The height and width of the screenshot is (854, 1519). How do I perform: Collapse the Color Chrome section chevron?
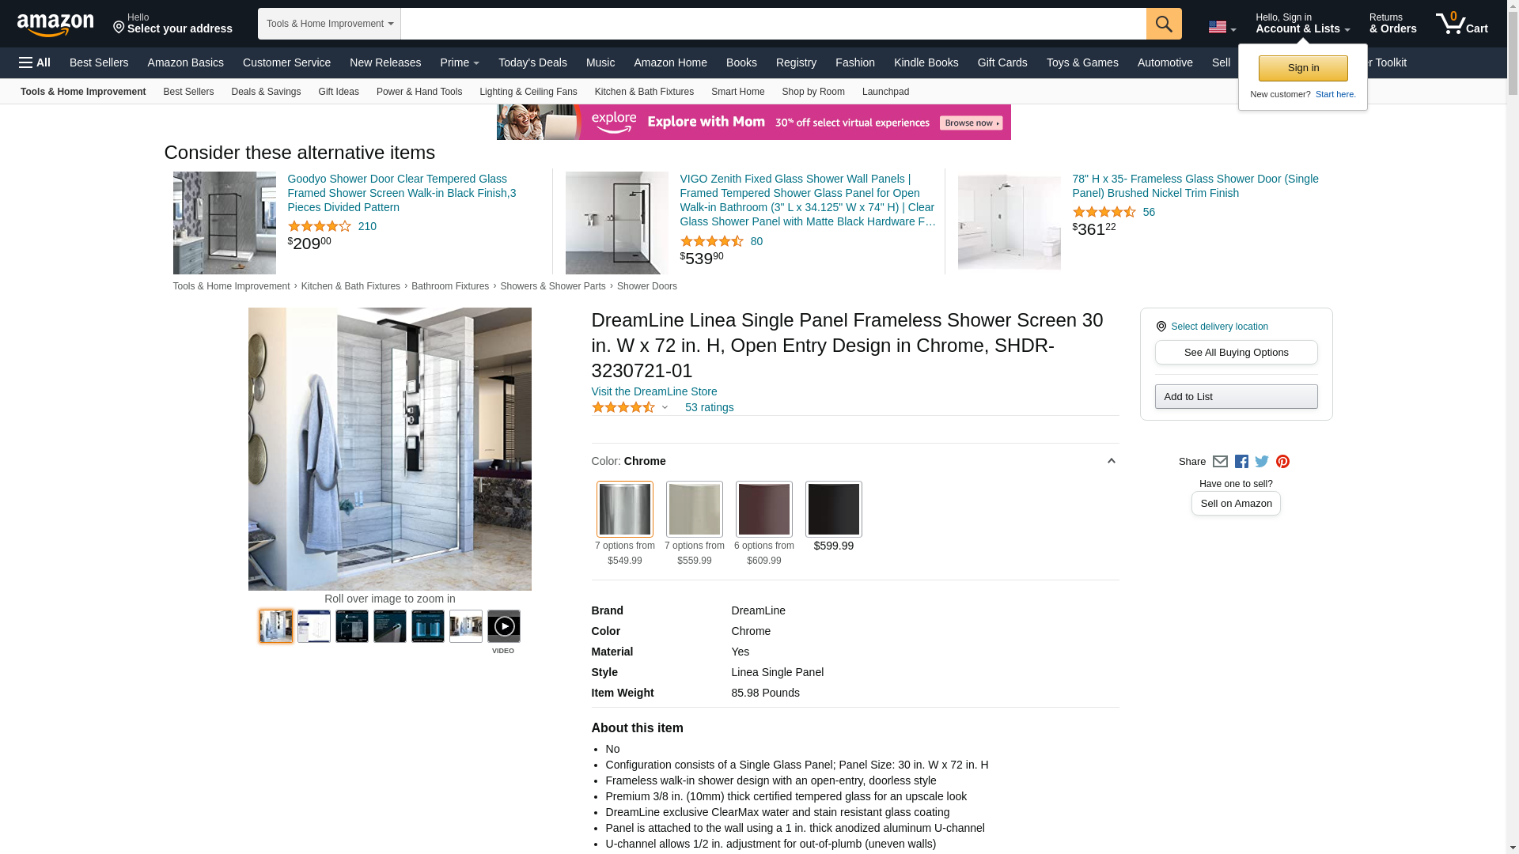tap(1111, 461)
